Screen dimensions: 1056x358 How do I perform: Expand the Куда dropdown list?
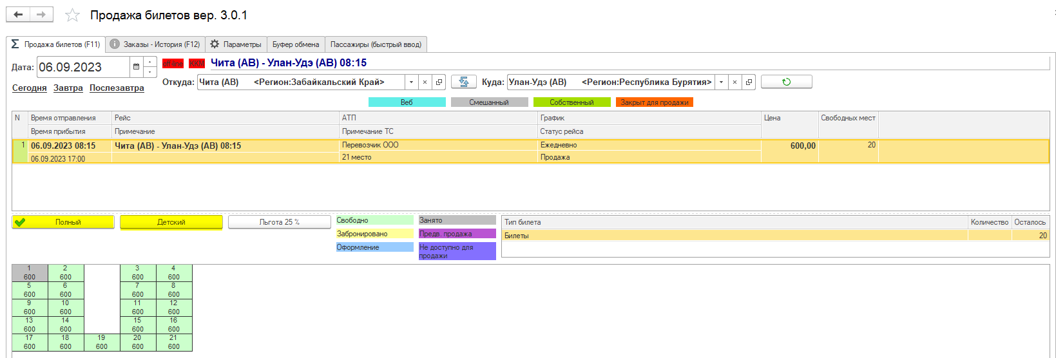(x=721, y=82)
